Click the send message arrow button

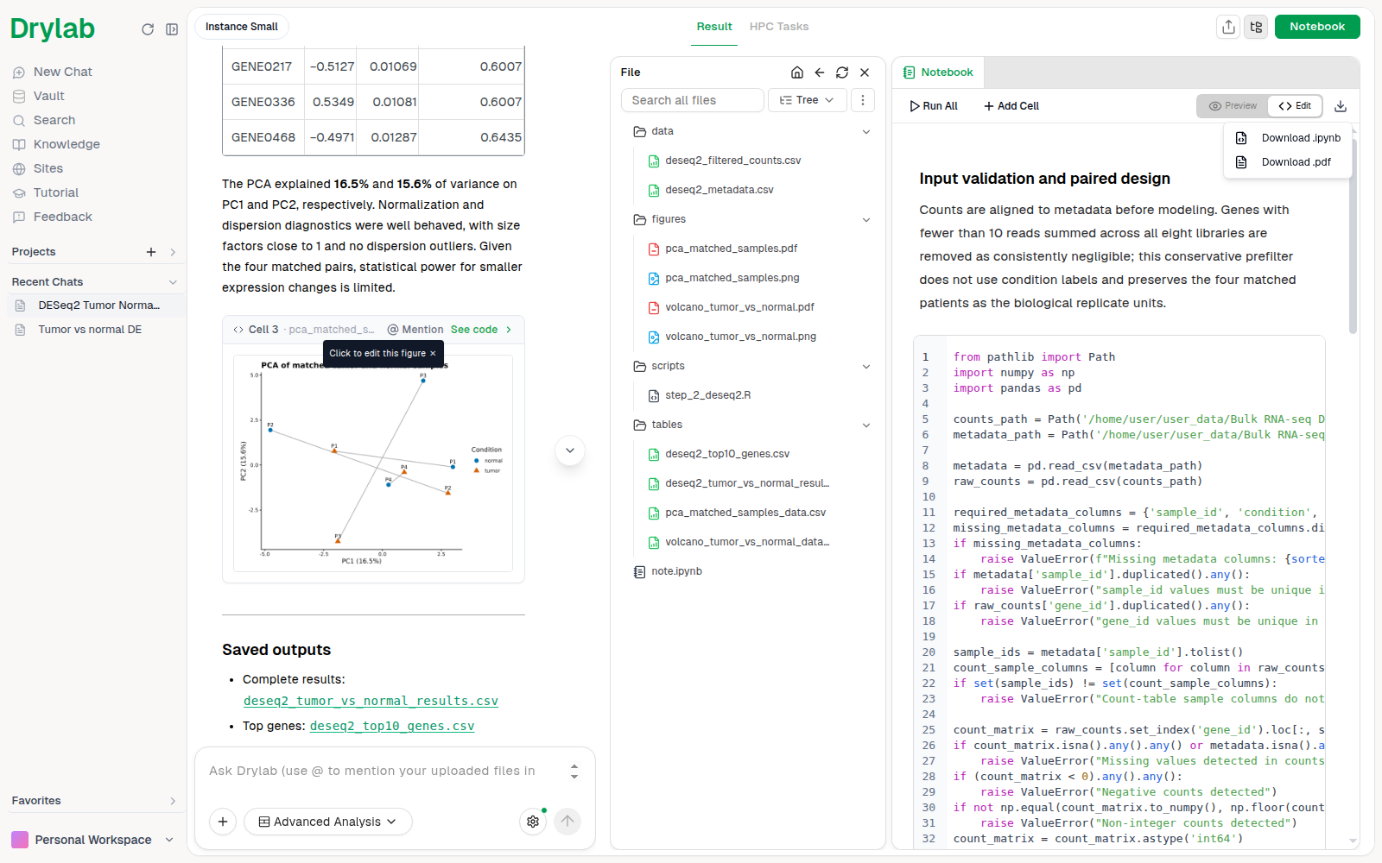tap(567, 822)
